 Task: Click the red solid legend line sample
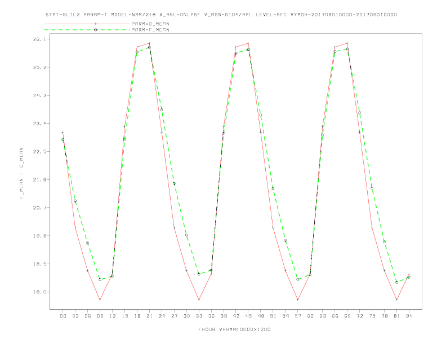point(87,24)
